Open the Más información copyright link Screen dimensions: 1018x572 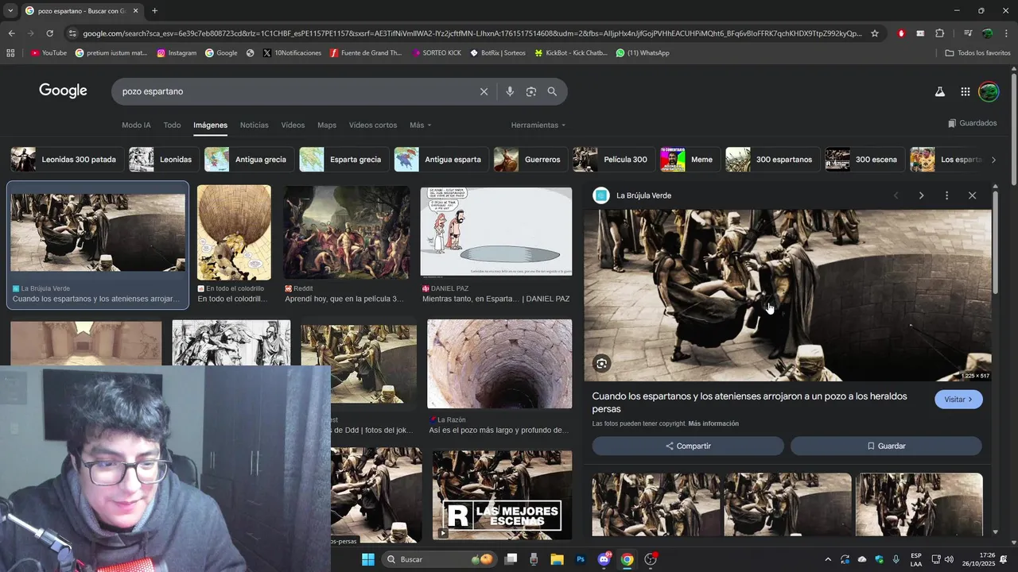(x=713, y=423)
